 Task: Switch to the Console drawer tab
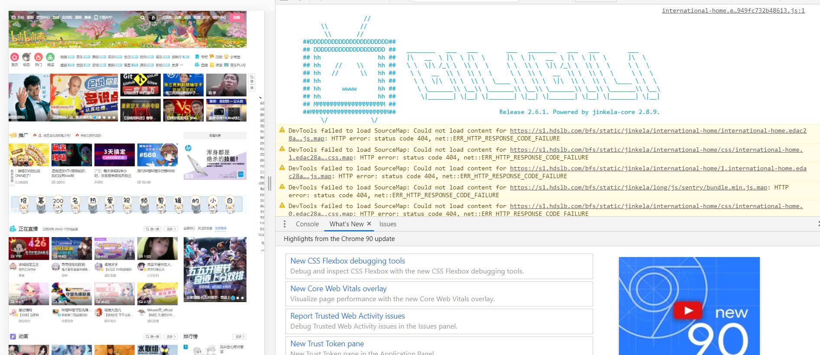(307, 224)
